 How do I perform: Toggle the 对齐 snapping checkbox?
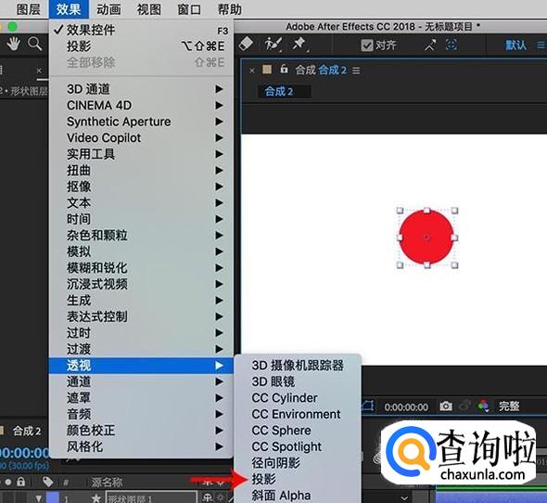(366, 45)
